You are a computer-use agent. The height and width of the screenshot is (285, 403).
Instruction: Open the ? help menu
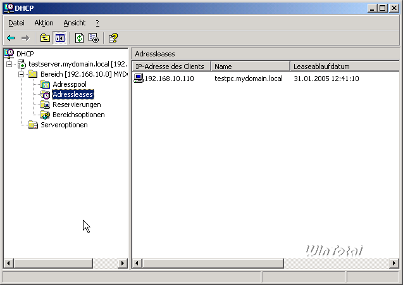click(97, 23)
